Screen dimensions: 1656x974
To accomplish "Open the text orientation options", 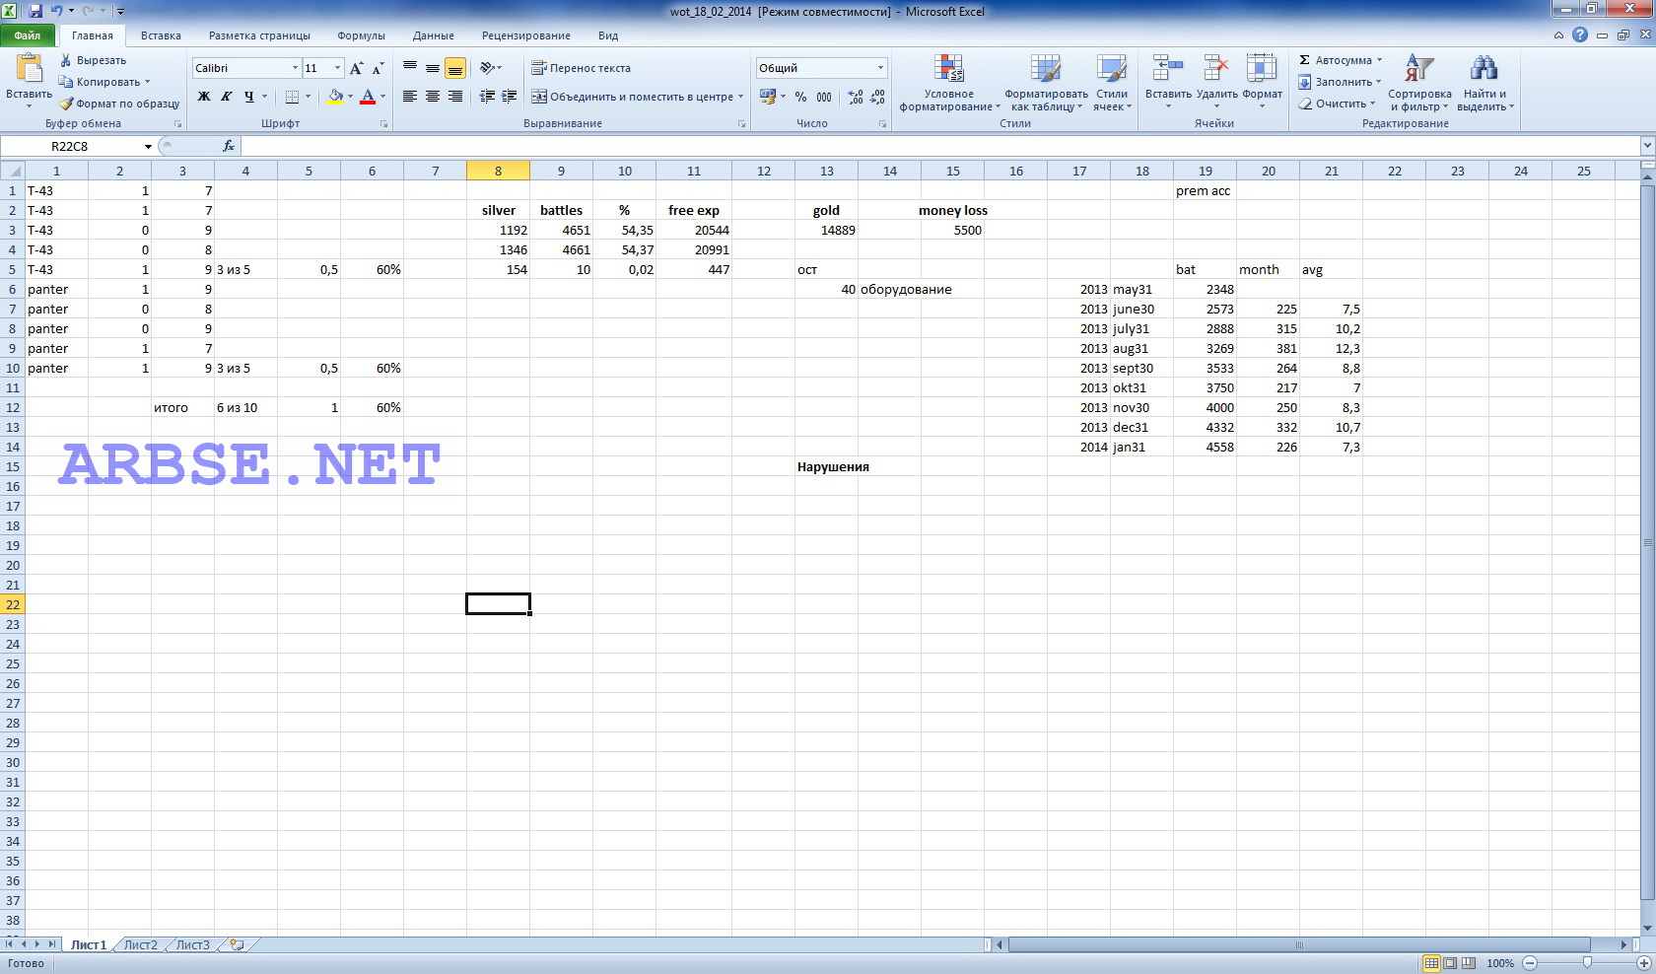I will tap(490, 68).
